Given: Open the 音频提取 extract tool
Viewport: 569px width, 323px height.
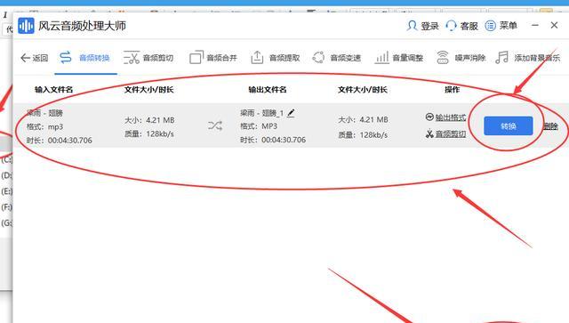Looking at the screenshot, I should (x=275, y=58).
